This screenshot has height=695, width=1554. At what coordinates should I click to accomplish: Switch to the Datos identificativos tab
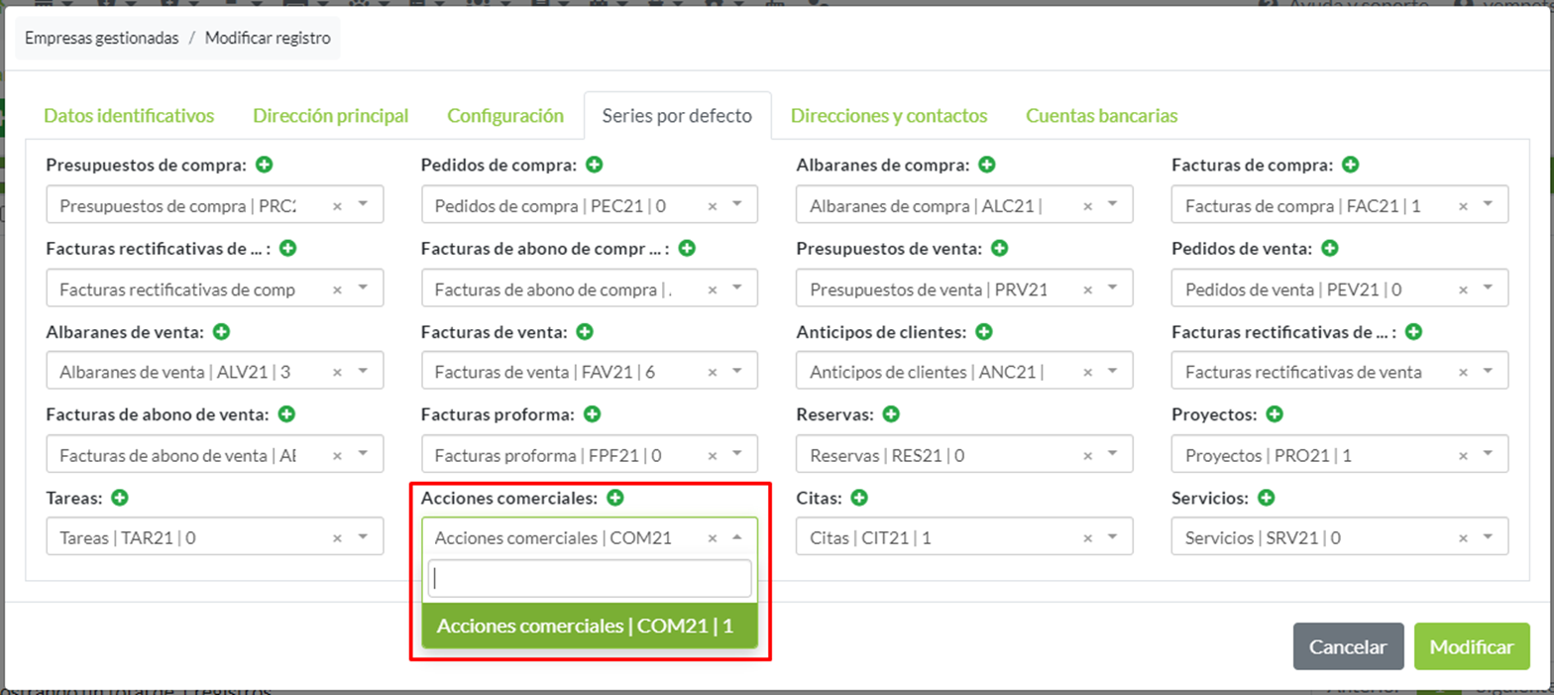129,116
